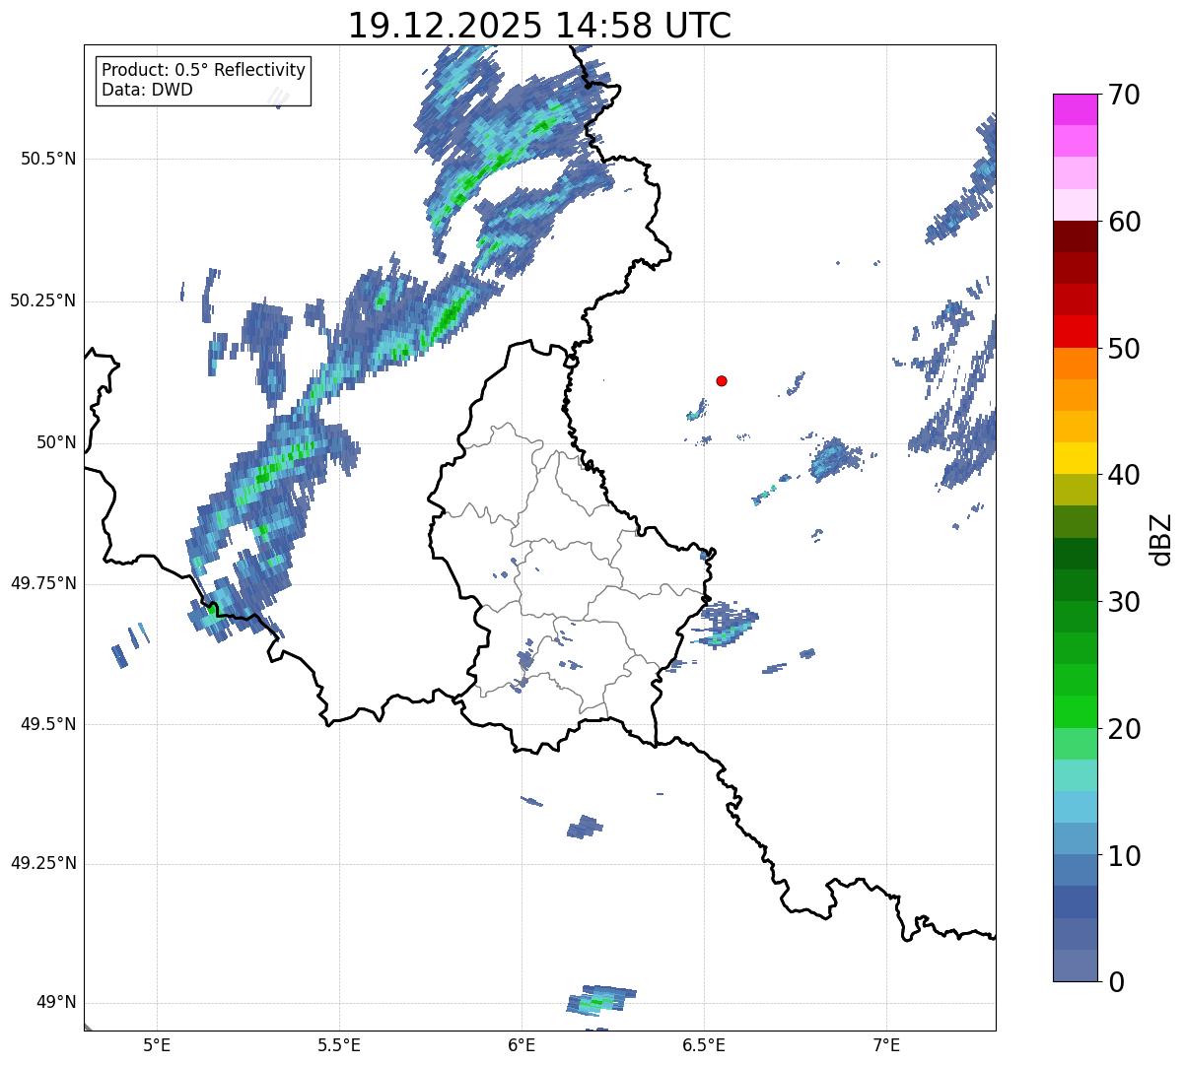Click the colorbar tick label "70"
Screen dimensions: 1185x1065
click(1125, 95)
